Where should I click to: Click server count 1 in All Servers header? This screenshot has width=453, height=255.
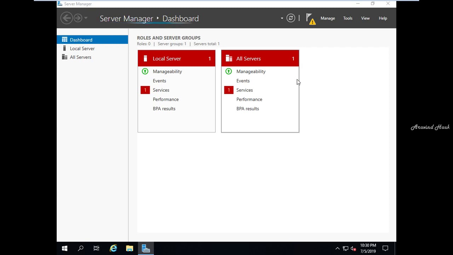(293, 58)
